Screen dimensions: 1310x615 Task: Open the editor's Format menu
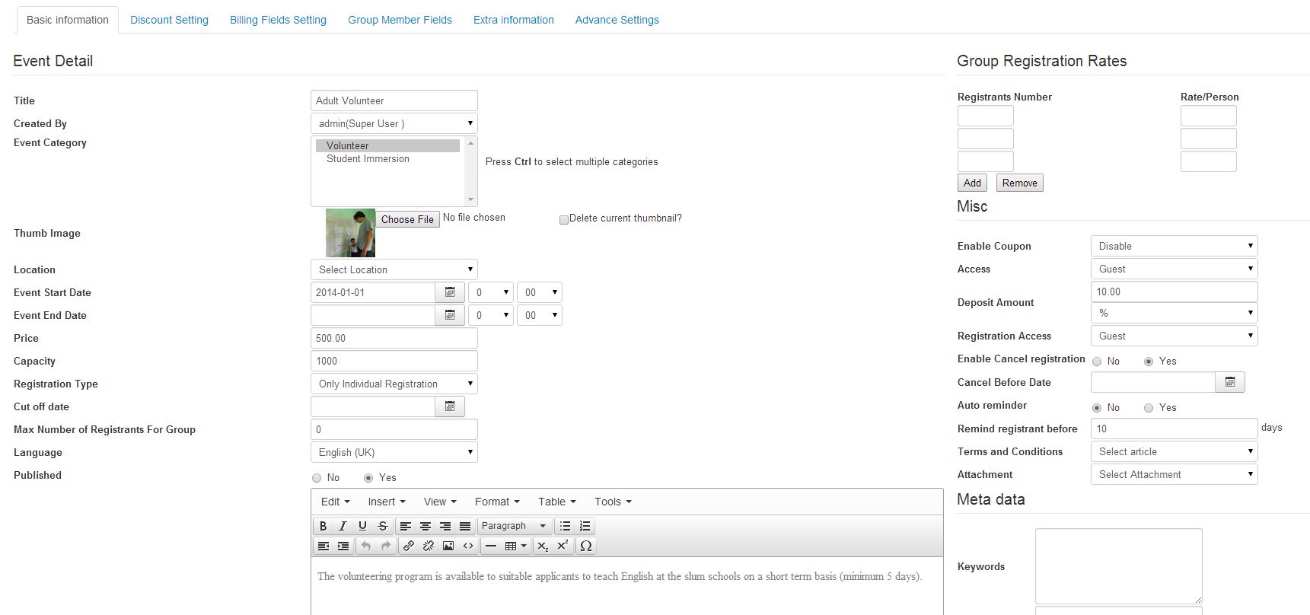(x=496, y=502)
